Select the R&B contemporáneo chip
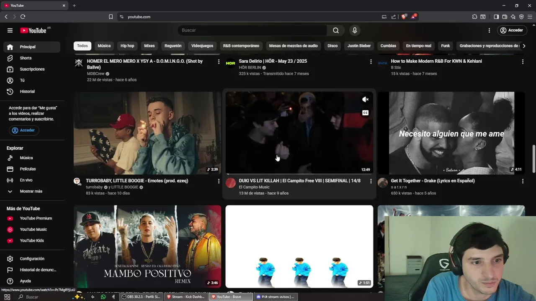536x301 pixels. click(241, 46)
